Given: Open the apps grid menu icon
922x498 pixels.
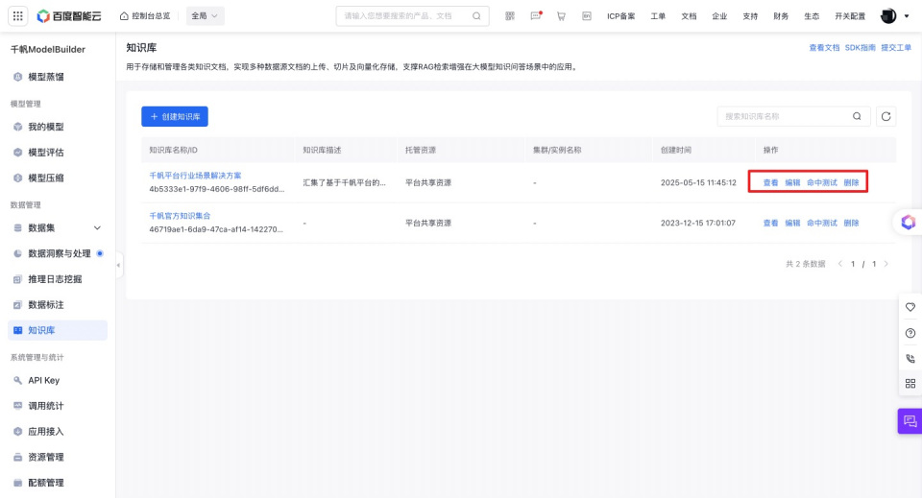Looking at the screenshot, I should [17, 15].
